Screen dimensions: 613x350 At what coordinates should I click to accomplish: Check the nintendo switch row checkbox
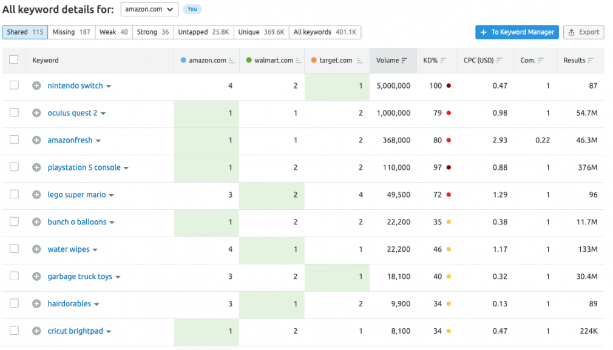tap(14, 85)
